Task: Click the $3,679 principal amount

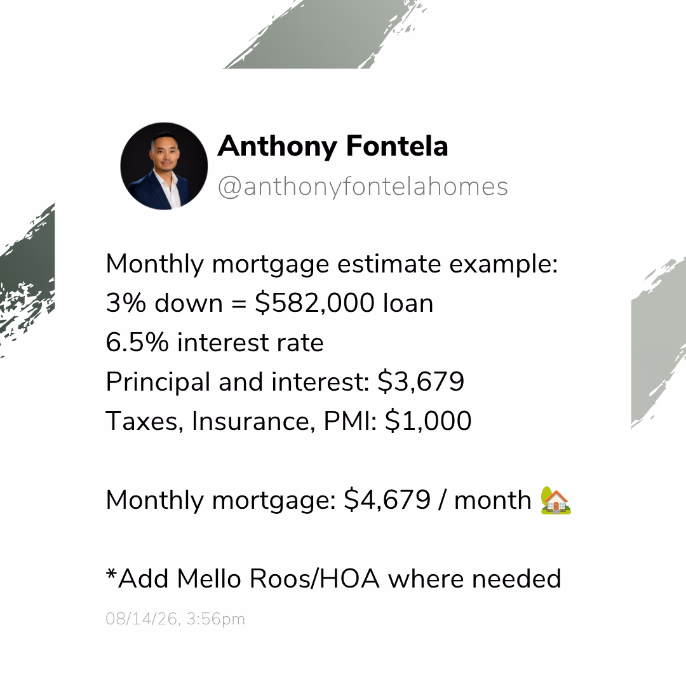Action: pyautogui.click(x=420, y=382)
